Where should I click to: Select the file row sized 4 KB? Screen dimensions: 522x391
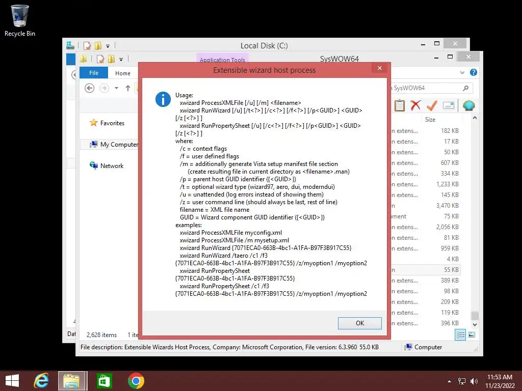(425, 259)
